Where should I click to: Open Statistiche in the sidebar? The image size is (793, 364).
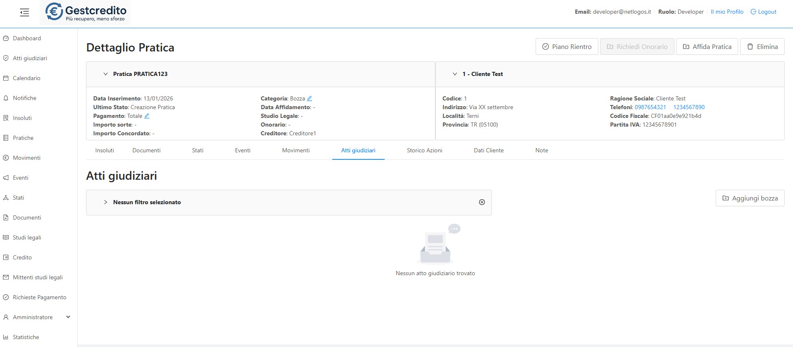(26, 337)
